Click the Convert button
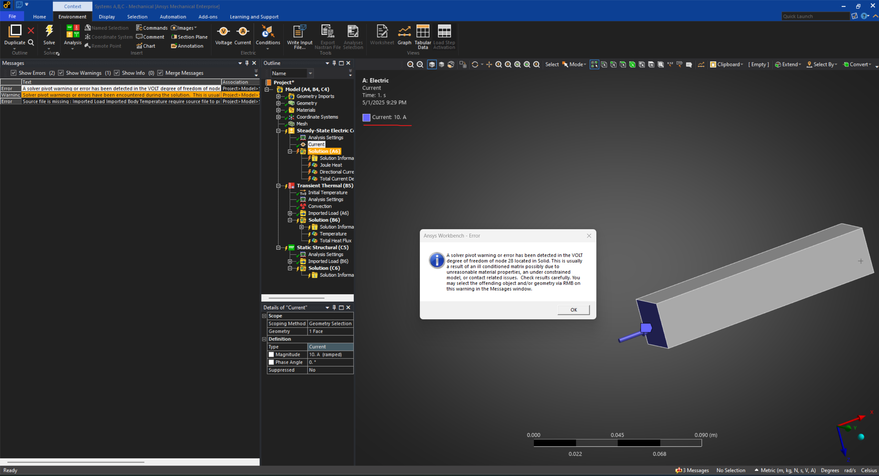This screenshot has width=879, height=476. 857,64
